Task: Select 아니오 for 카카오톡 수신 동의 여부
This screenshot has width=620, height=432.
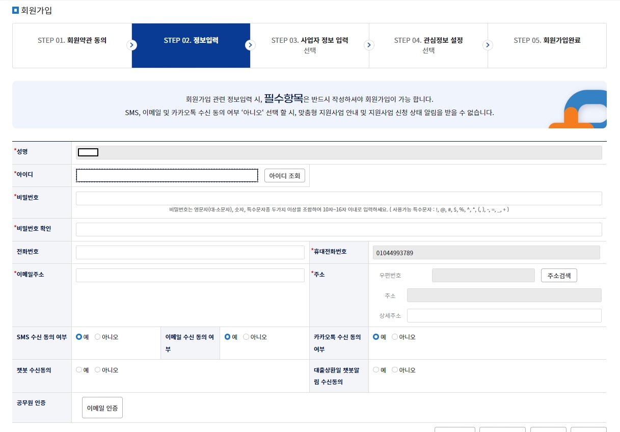Action: [395, 336]
